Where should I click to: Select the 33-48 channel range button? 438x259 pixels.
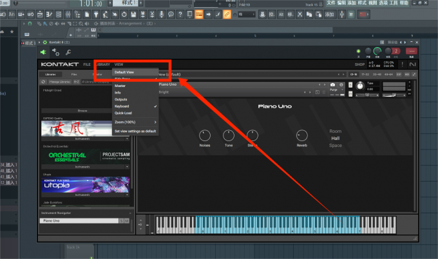click(377, 74)
